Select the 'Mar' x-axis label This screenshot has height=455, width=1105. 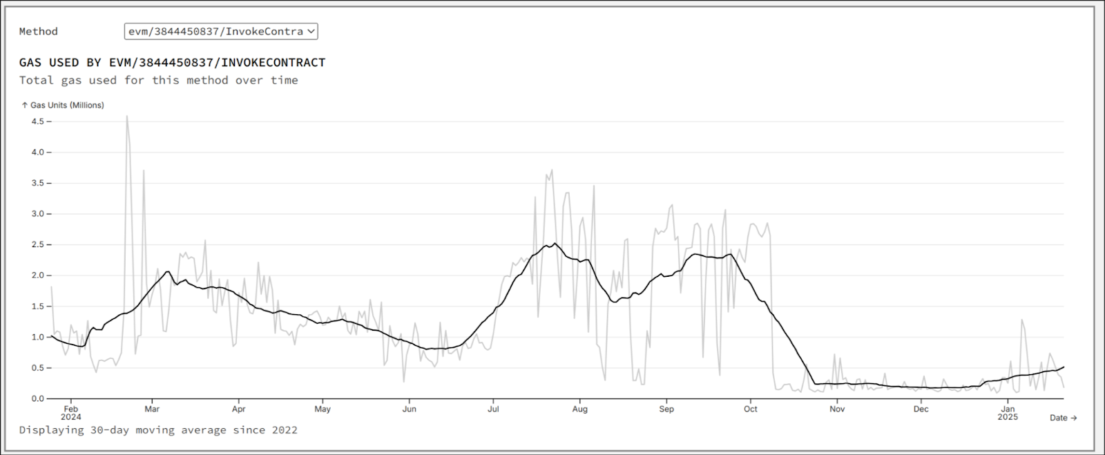click(152, 409)
